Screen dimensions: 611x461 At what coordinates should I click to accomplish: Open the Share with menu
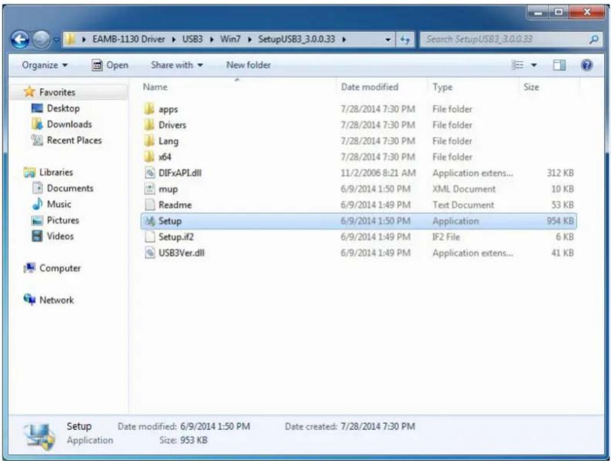pyautogui.click(x=177, y=65)
